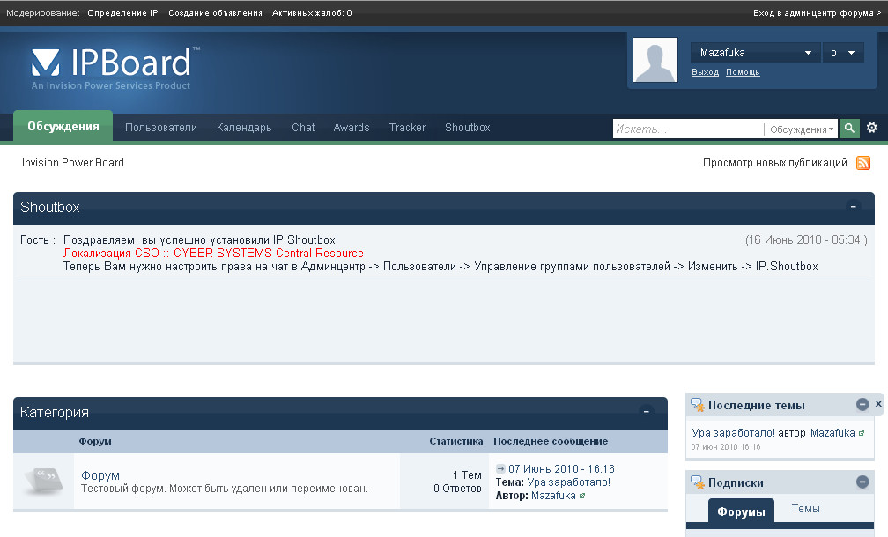This screenshot has width=888, height=537.
Task: Open the Обсуждения search scope dropdown
Action: [801, 129]
